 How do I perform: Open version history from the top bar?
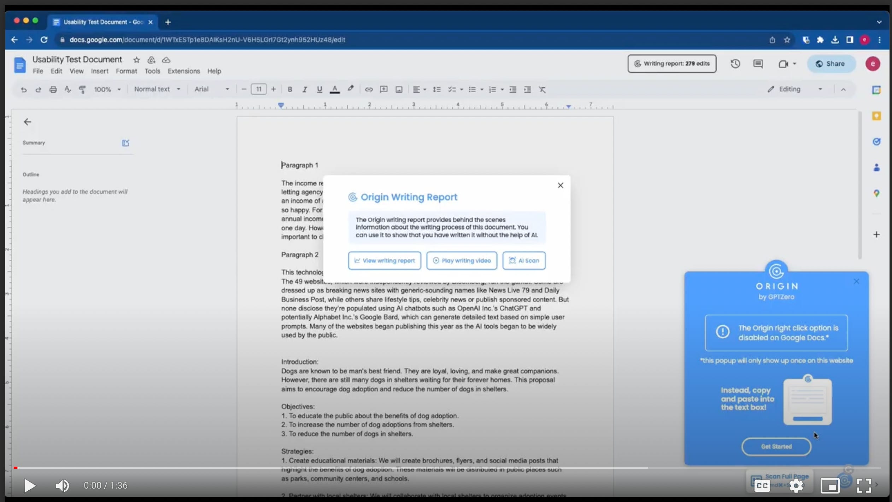click(735, 64)
